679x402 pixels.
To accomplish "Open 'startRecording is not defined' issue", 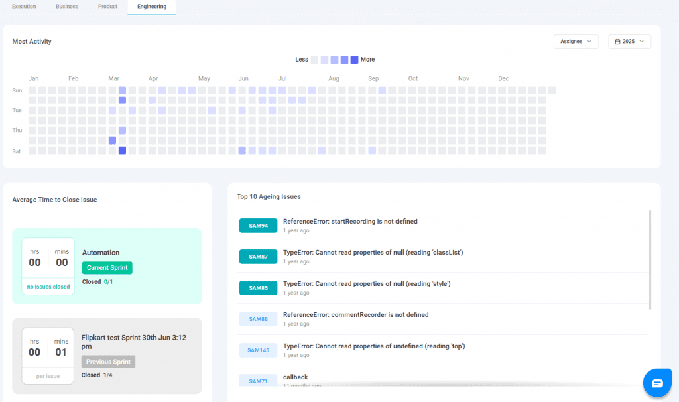I will [x=350, y=222].
